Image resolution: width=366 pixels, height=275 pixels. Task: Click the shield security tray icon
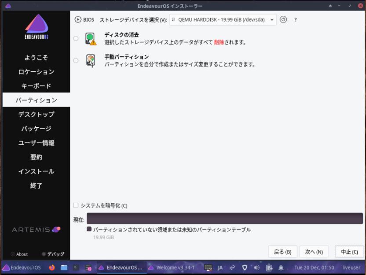pos(245,268)
